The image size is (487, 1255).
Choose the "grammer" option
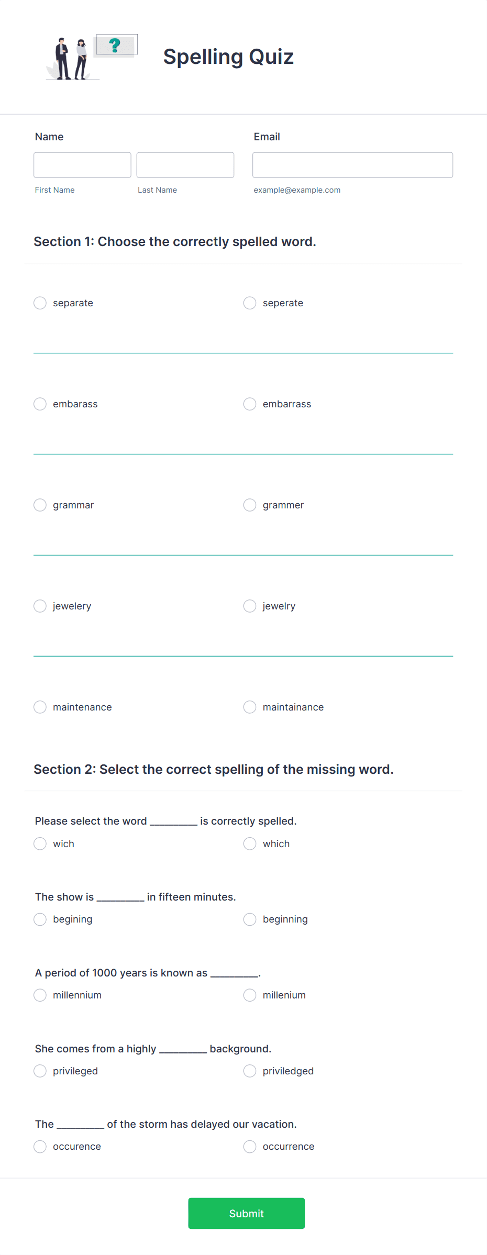[250, 505]
